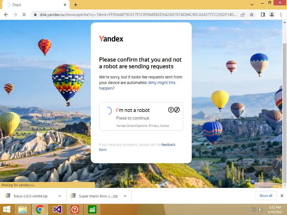Open the volume control in tray
Viewport: 287px width, 215px height.
pyautogui.click(x=261, y=210)
